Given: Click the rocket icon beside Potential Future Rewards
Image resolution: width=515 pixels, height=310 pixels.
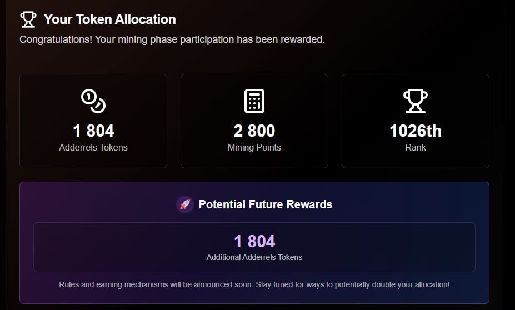Looking at the screenshot, I should point(185,204).
